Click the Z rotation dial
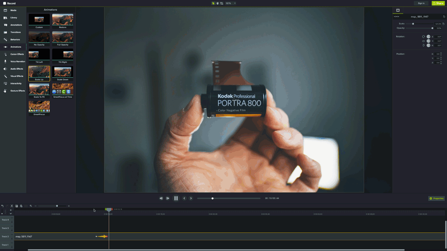Image resolution: width=447 pixels, height=251 pixels. [x=428, y=37]
